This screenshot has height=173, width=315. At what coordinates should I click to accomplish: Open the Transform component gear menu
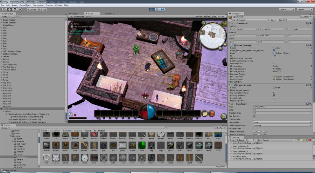point(310,23)
